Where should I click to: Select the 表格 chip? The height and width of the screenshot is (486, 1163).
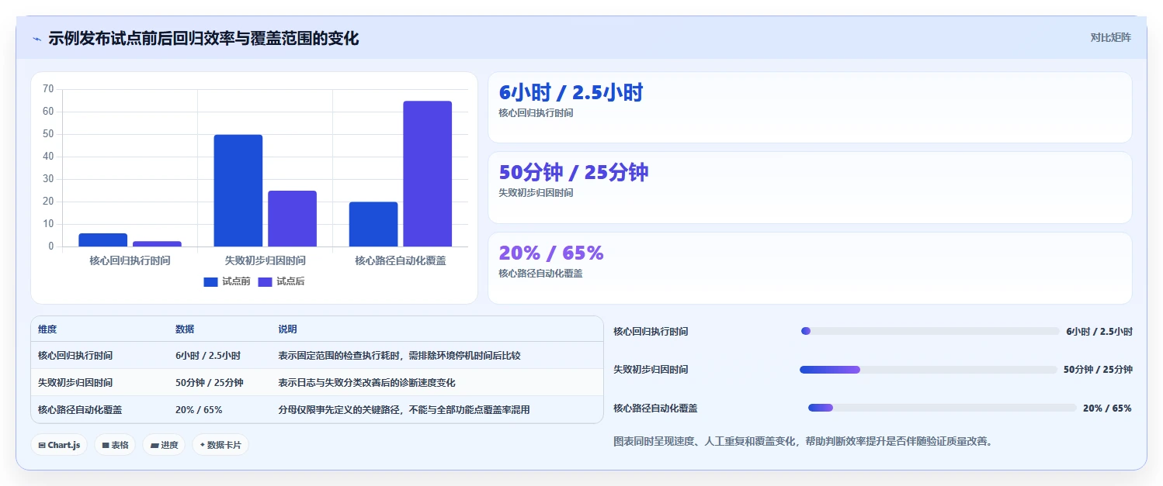click(115, 445)
